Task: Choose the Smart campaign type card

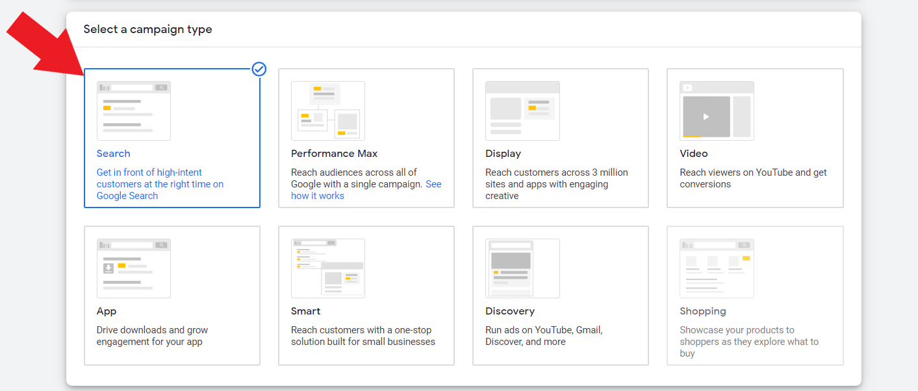Action: (366, 296)
